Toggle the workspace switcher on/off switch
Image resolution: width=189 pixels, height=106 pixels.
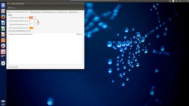32,18
